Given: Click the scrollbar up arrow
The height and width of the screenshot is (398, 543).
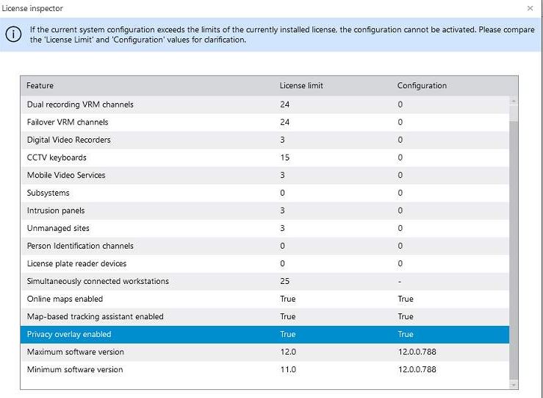Looking at the screenshot, I should (x=513, y=101).
